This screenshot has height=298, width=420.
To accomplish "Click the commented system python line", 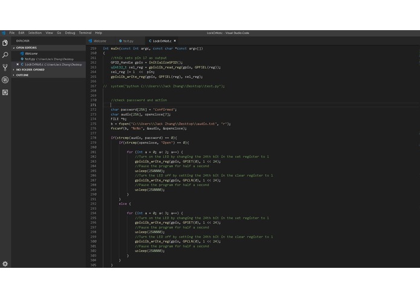I will point(164,86).
